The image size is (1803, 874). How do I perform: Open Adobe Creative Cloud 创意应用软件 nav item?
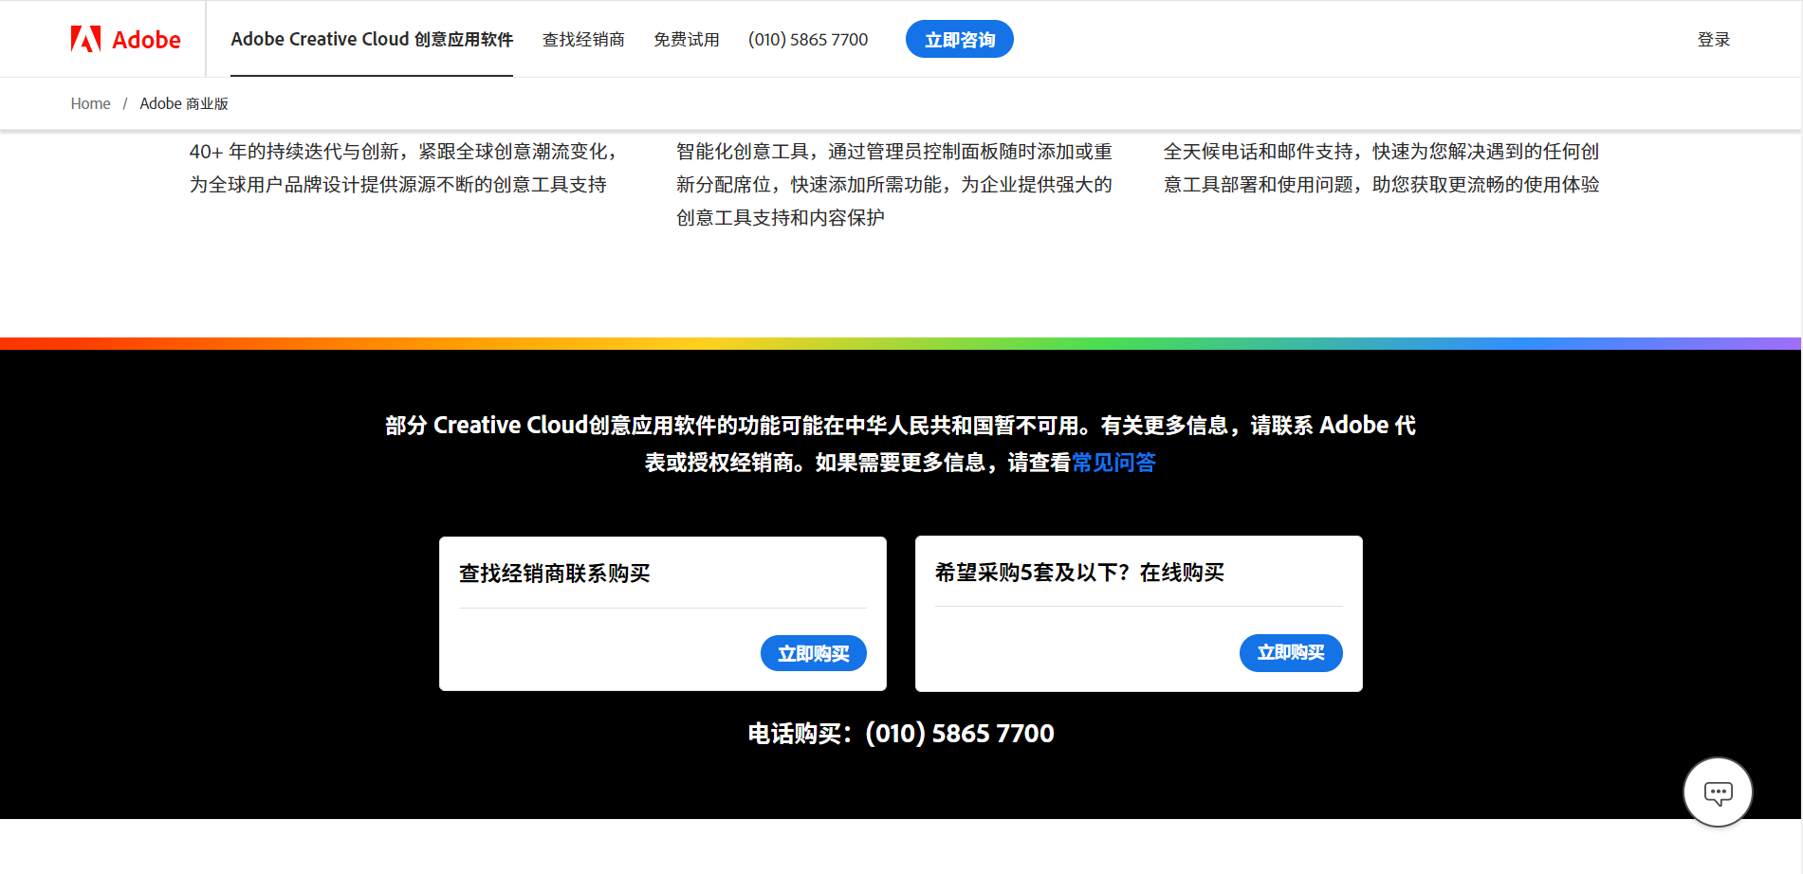pos(372,39)
